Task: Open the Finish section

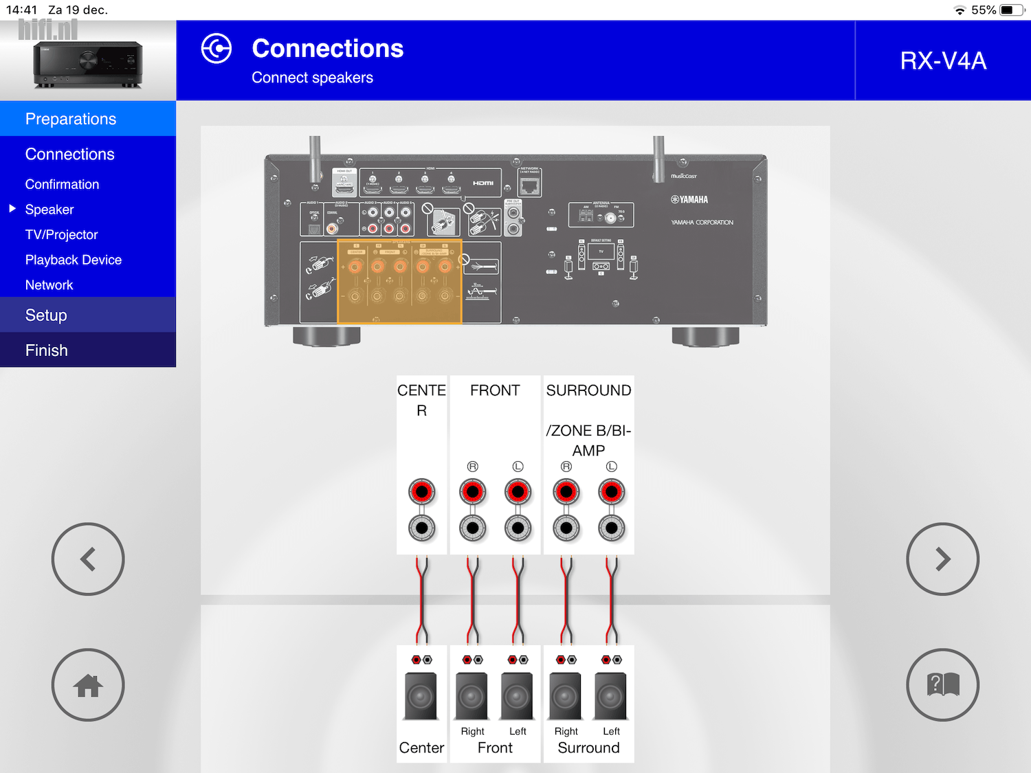Action: [88, 350]
